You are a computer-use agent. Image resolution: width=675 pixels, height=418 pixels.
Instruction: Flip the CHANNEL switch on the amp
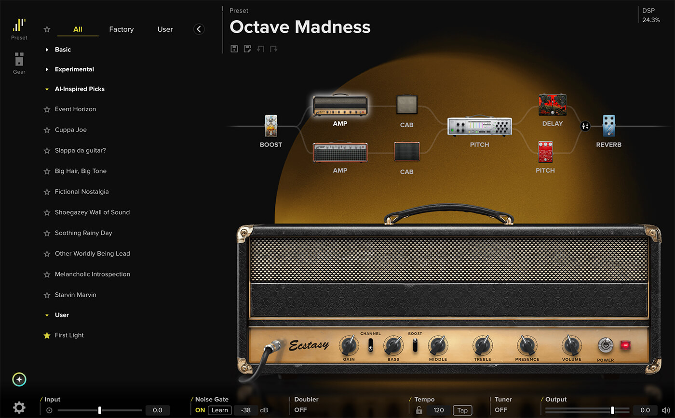[x=370, y=345]
